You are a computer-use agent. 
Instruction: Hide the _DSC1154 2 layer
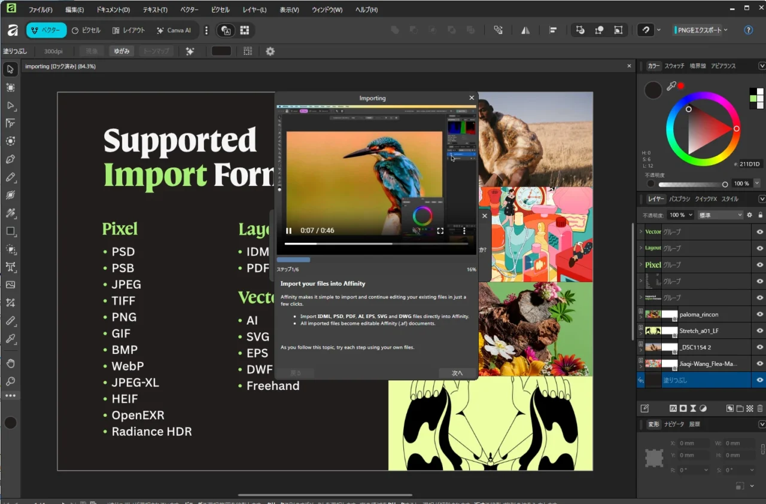click(759, 347)
